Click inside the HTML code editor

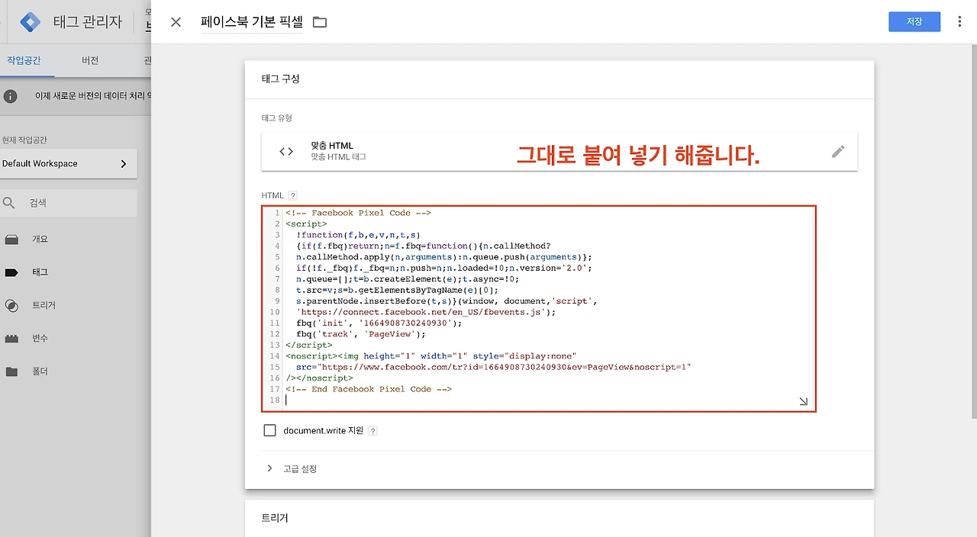[539, 308]
